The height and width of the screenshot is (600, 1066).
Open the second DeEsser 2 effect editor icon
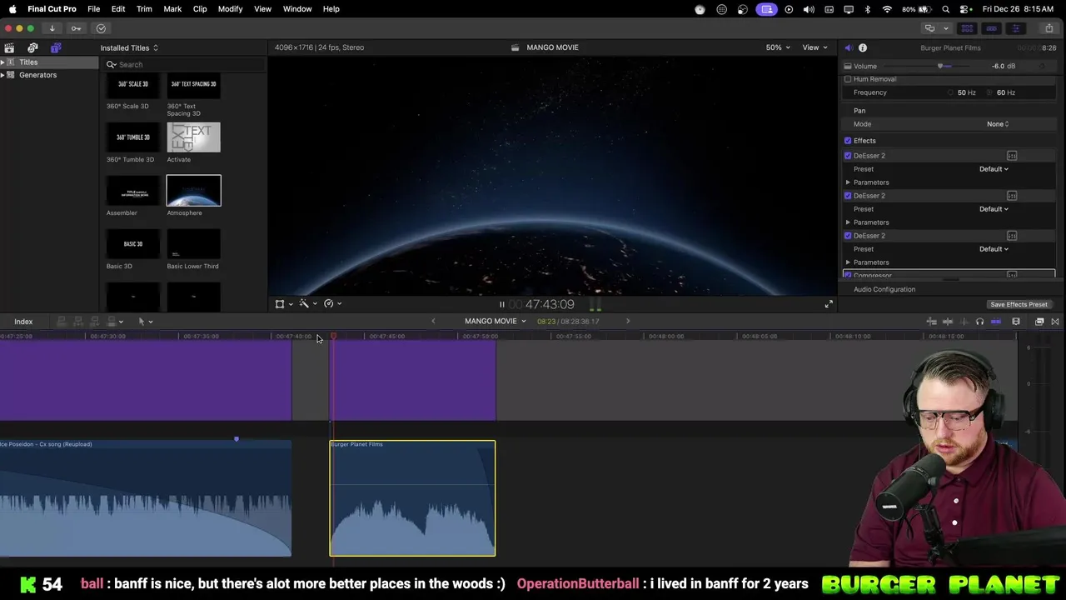point(1012,196)
